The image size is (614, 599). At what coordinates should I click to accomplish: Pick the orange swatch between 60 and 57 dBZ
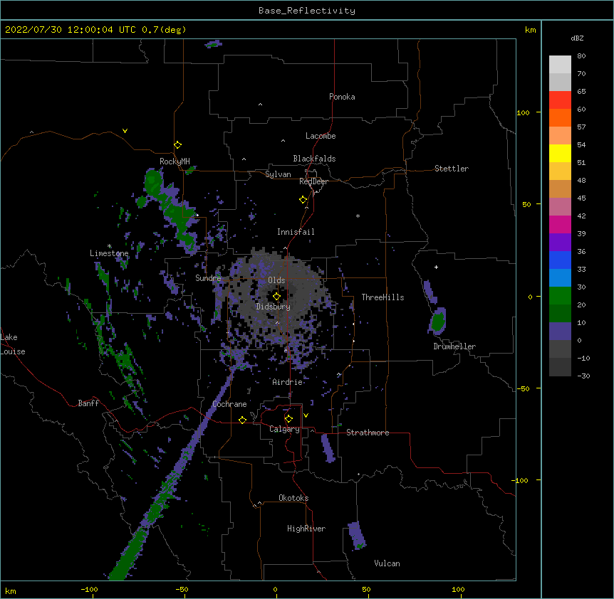pos(560,117)
